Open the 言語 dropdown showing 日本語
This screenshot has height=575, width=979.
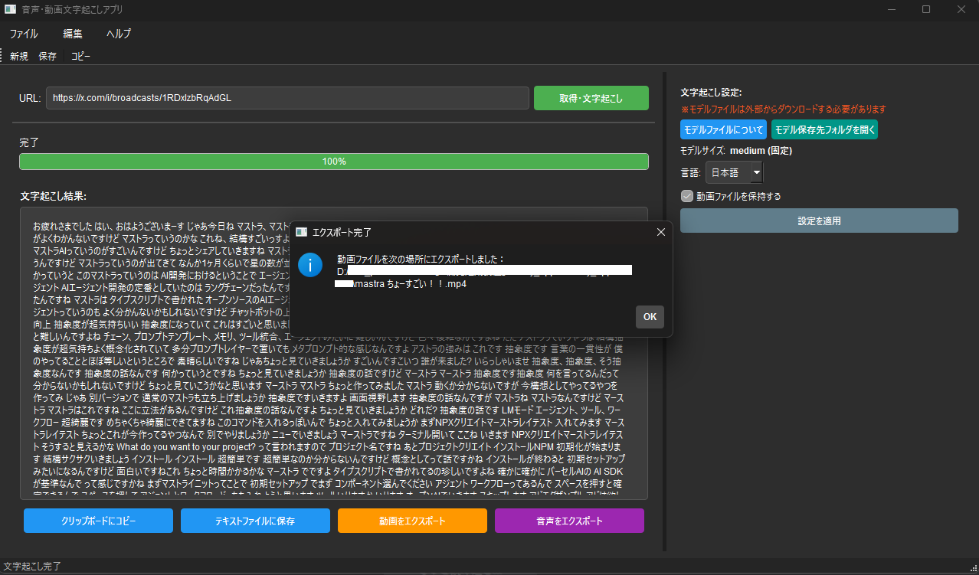click(734, 173)
